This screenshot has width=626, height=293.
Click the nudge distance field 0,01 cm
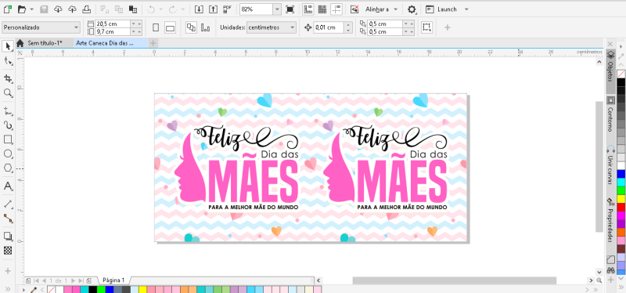click(x=329, y=27)
